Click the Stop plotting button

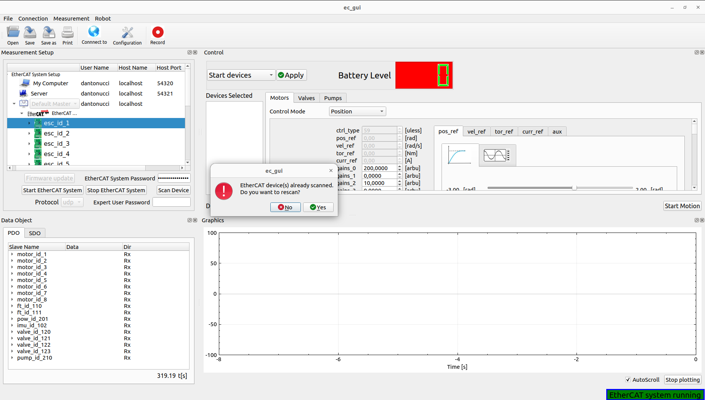pos(683,380)
